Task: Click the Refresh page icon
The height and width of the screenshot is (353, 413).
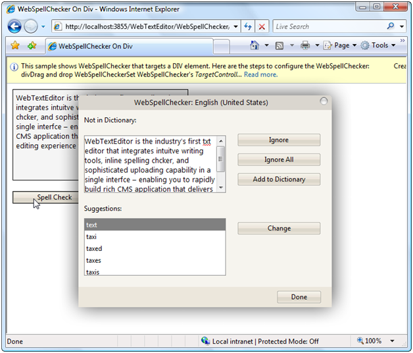Action: [x=248, y=26]
